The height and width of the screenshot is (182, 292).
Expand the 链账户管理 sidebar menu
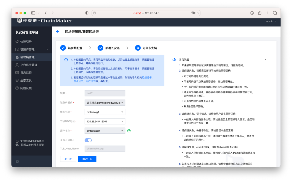[x=32, y=49]
